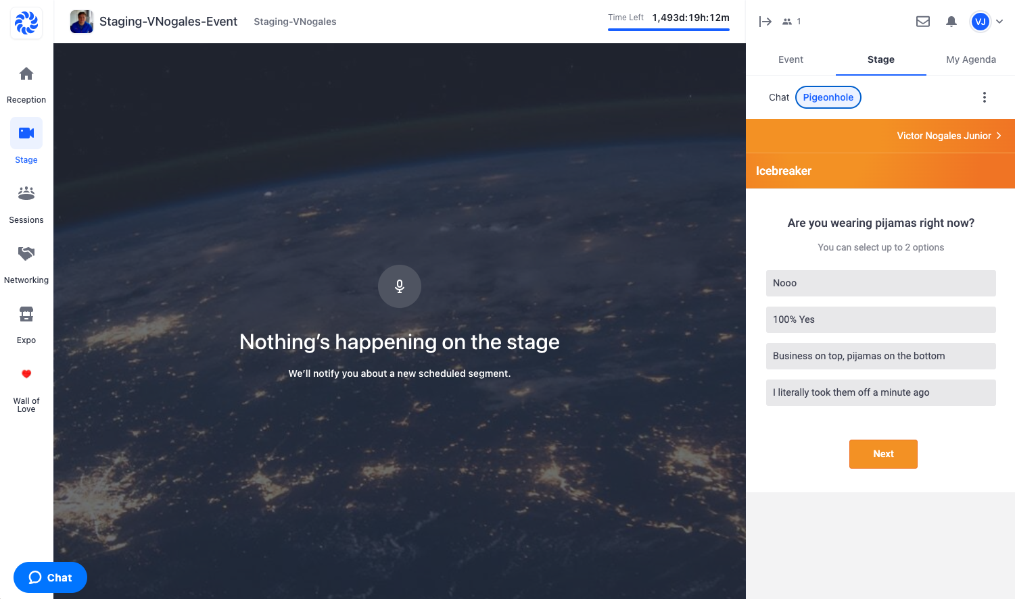Click the Time Left countdown value

click(690, 18)
